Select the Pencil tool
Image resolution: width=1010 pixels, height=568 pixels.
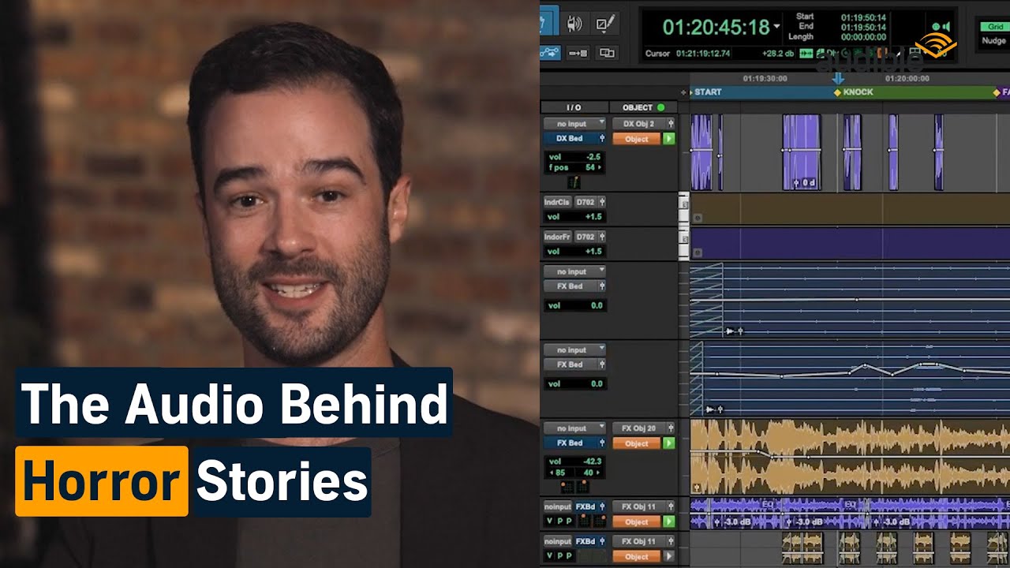pos(605,24)
